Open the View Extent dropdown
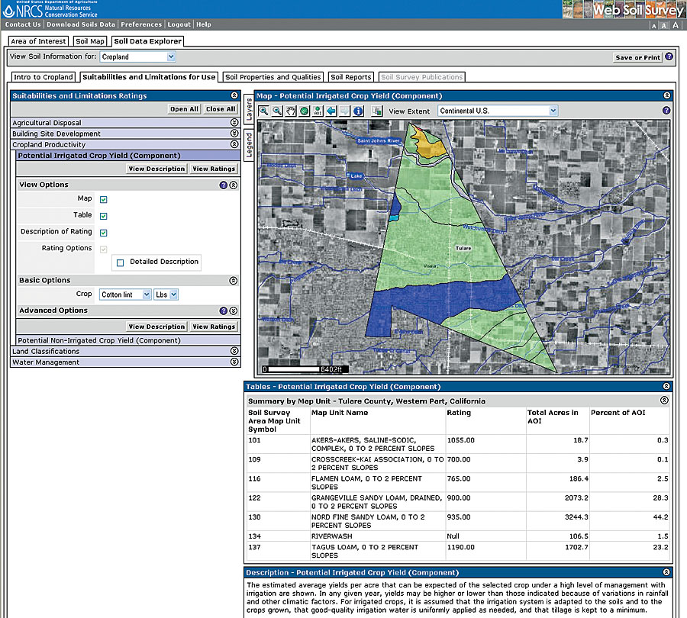687x618 pixels. click(498, 111)
